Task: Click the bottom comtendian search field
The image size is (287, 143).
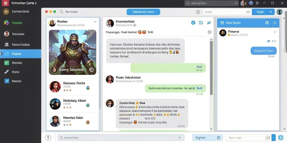Action: (x=121, y=138)
